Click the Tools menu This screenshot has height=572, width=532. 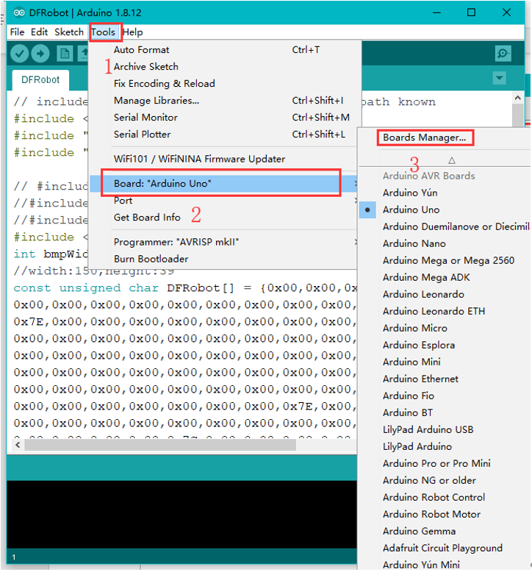tap(103, 32)
